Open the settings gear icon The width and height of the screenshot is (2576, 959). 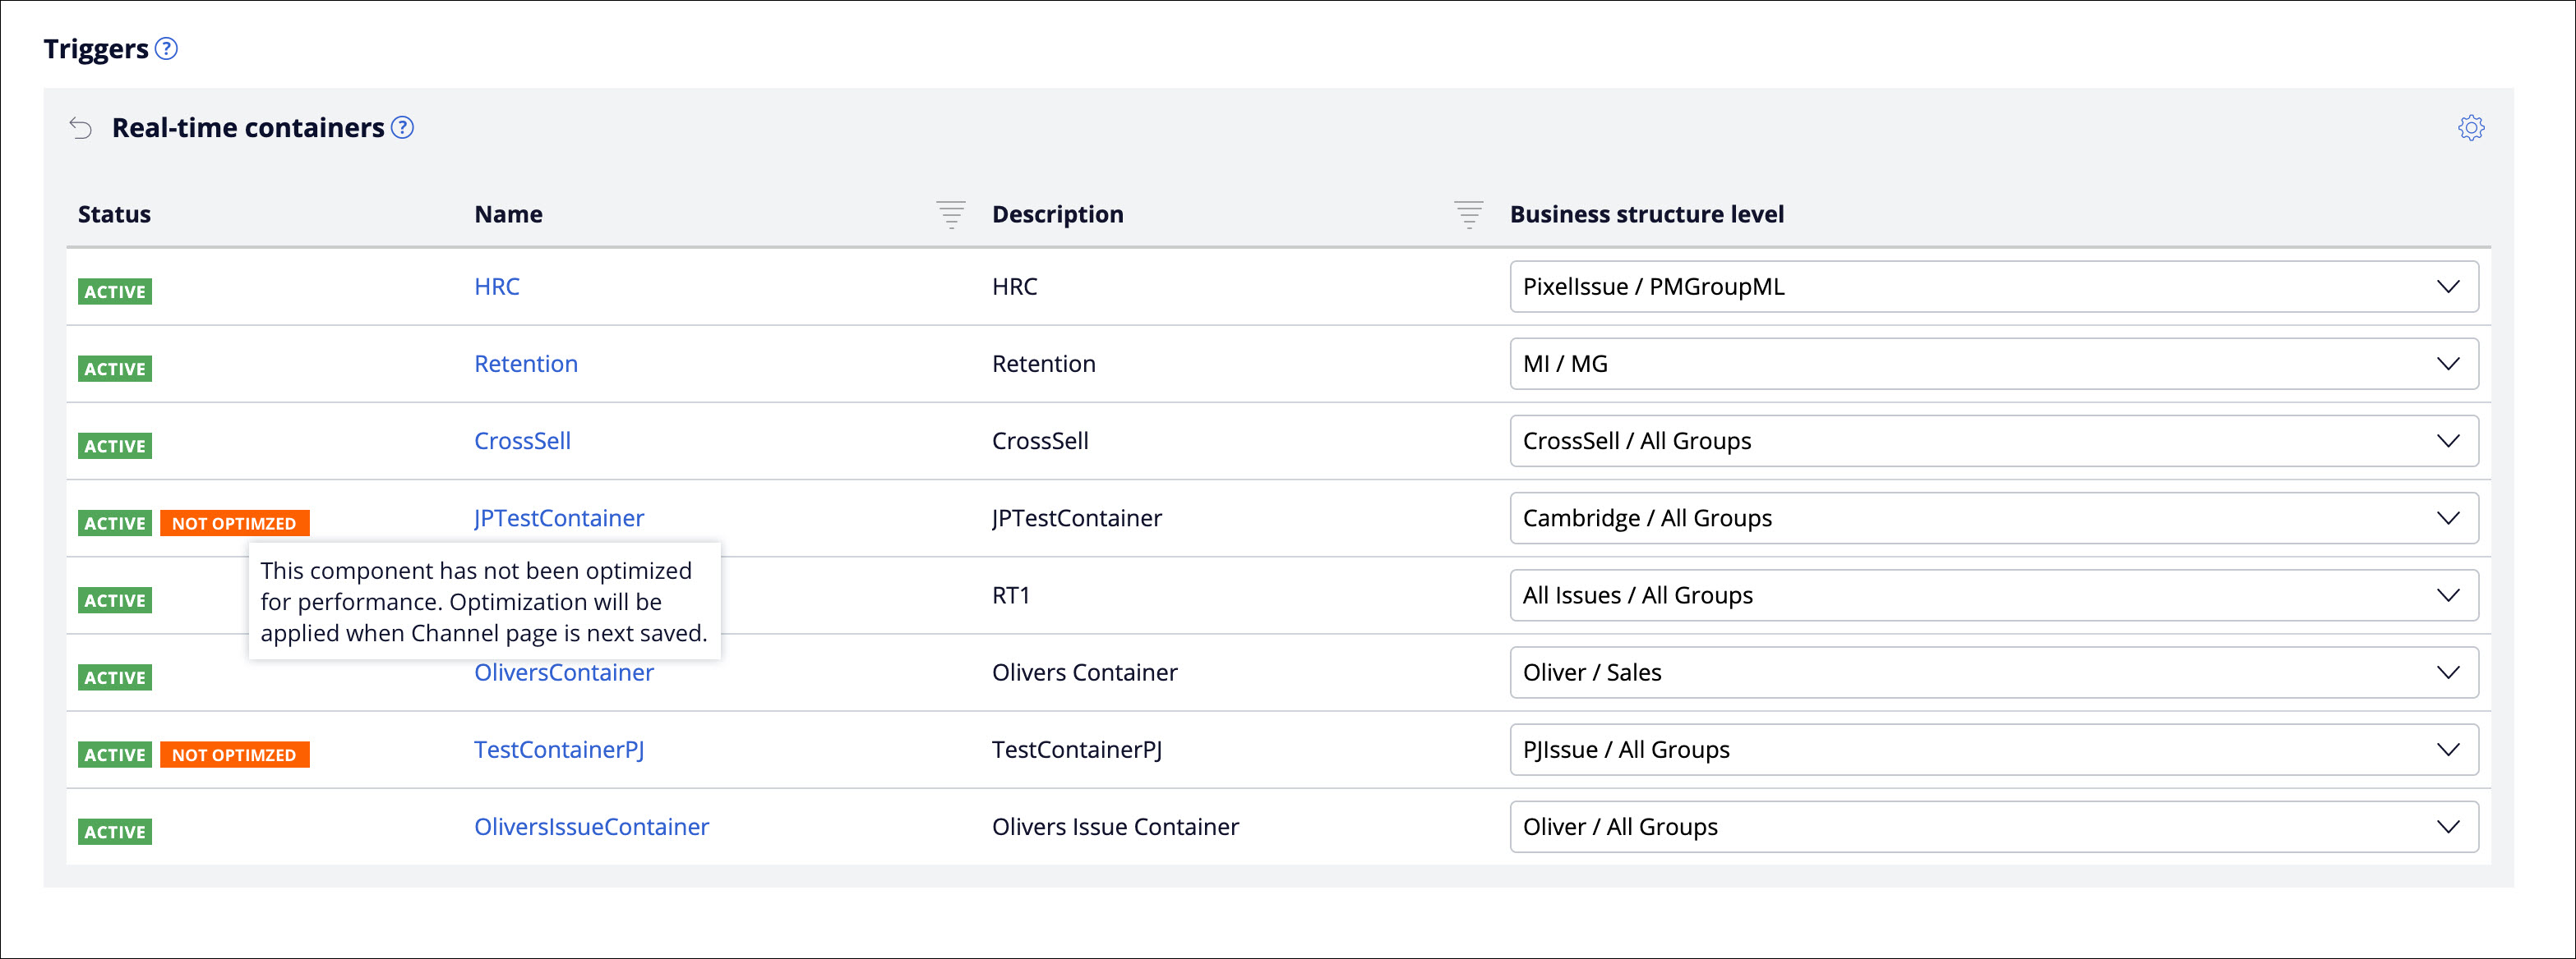coord(2470,128)
